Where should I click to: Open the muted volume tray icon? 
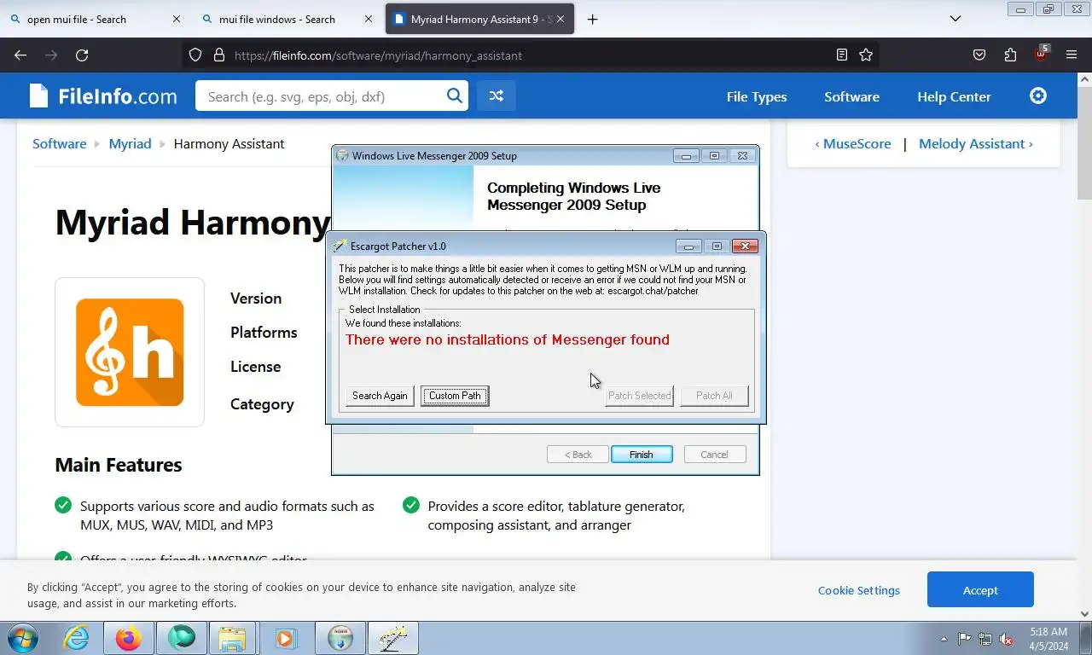point(1006,638)
